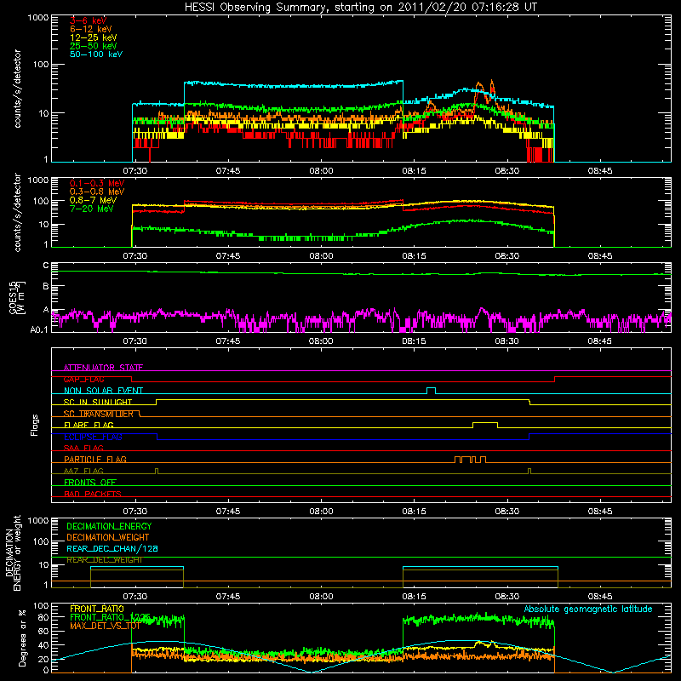Viewport: 681px width, 681px height.
Task: Click the 50-100 keV legend label
Action: (96, 54)
